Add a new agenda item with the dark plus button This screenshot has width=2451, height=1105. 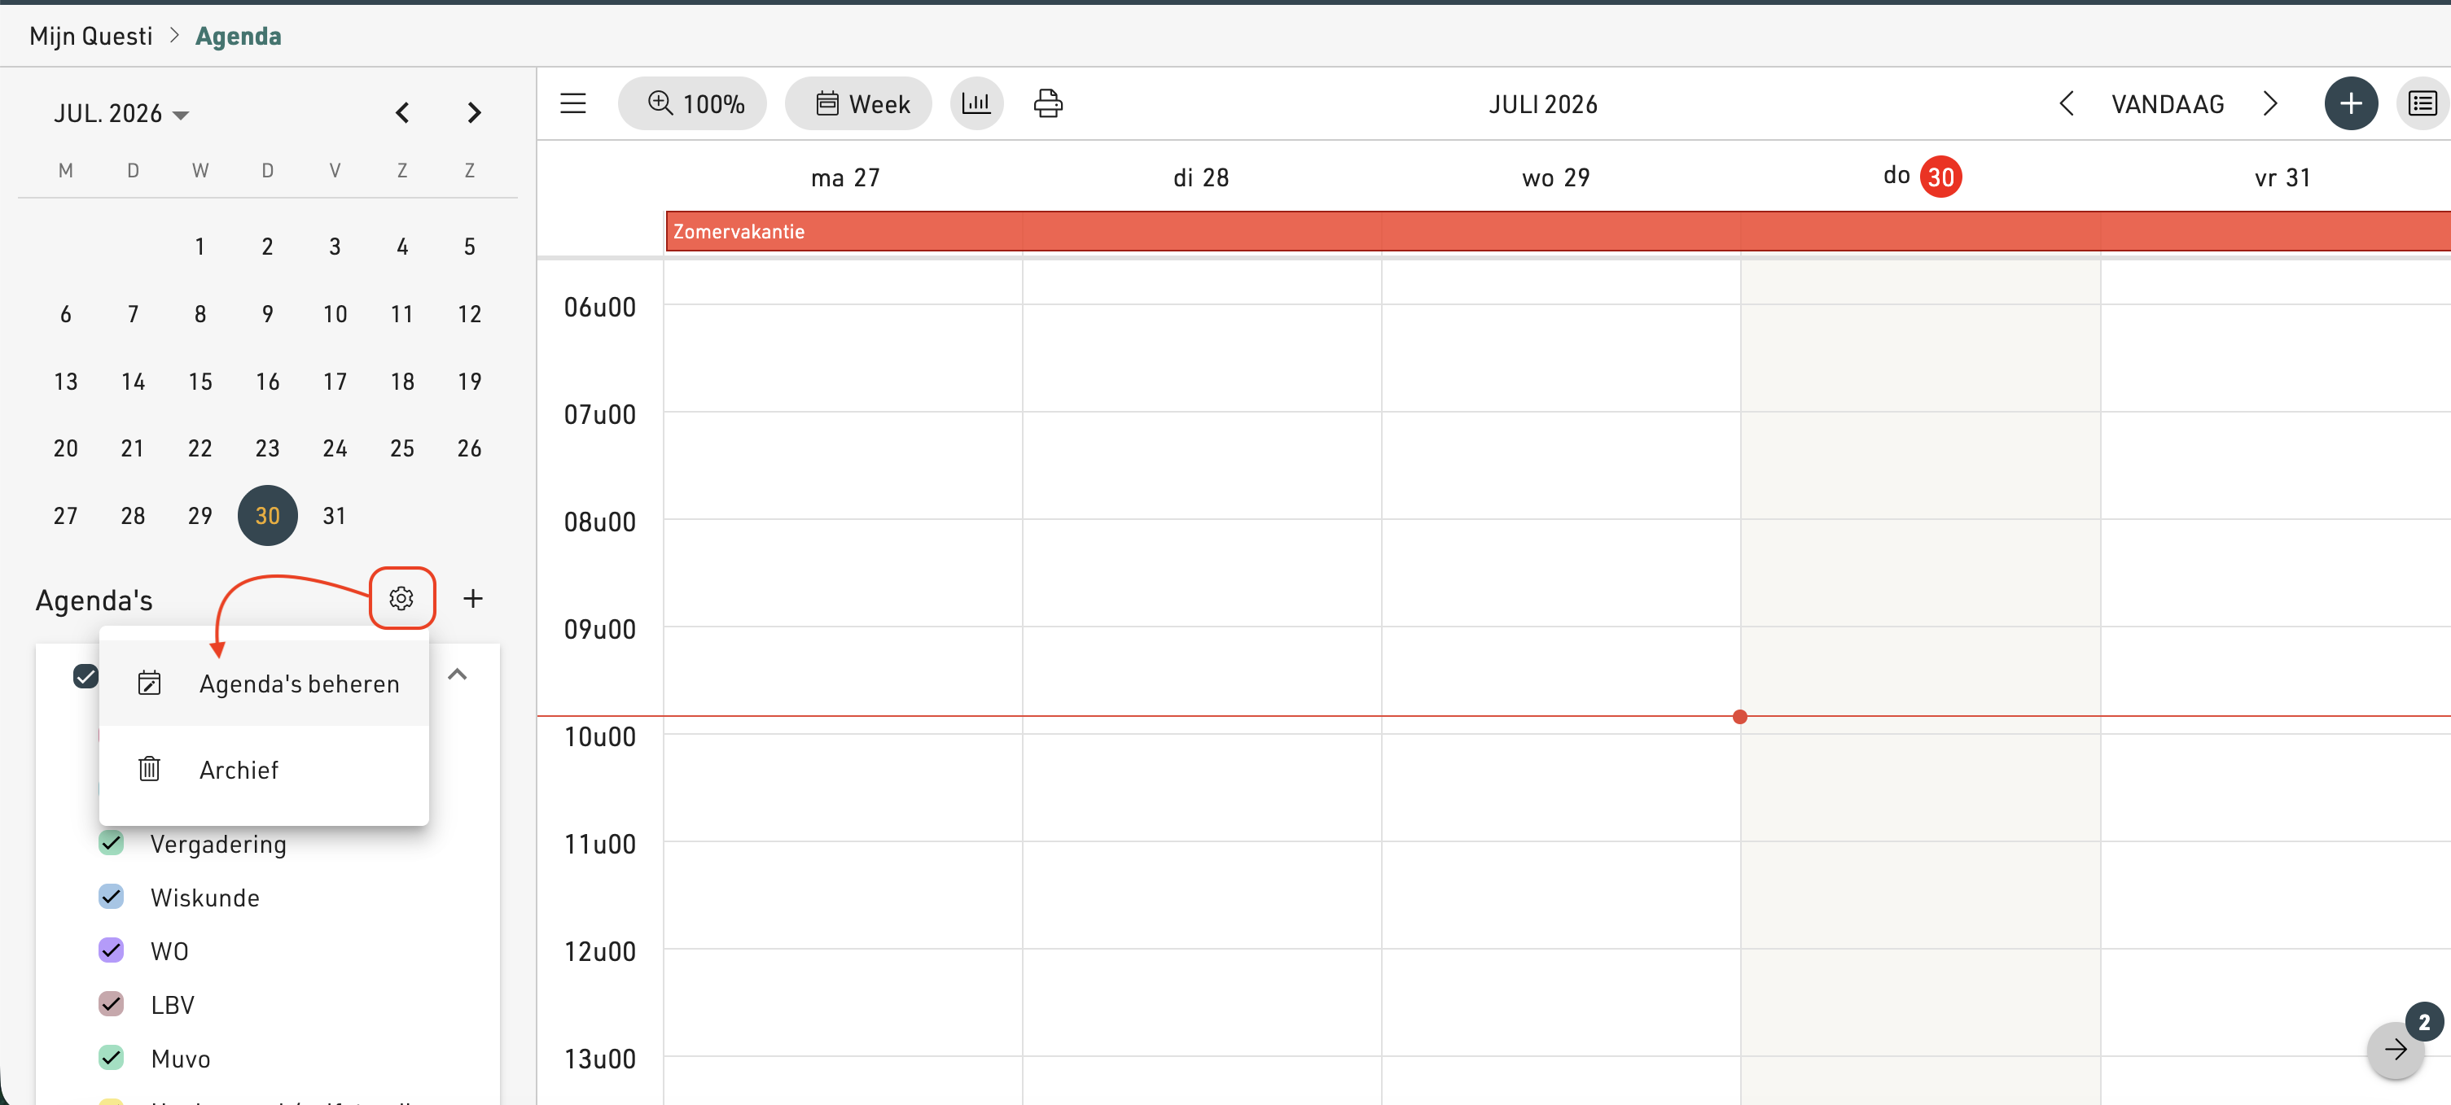coord(2350,103)
